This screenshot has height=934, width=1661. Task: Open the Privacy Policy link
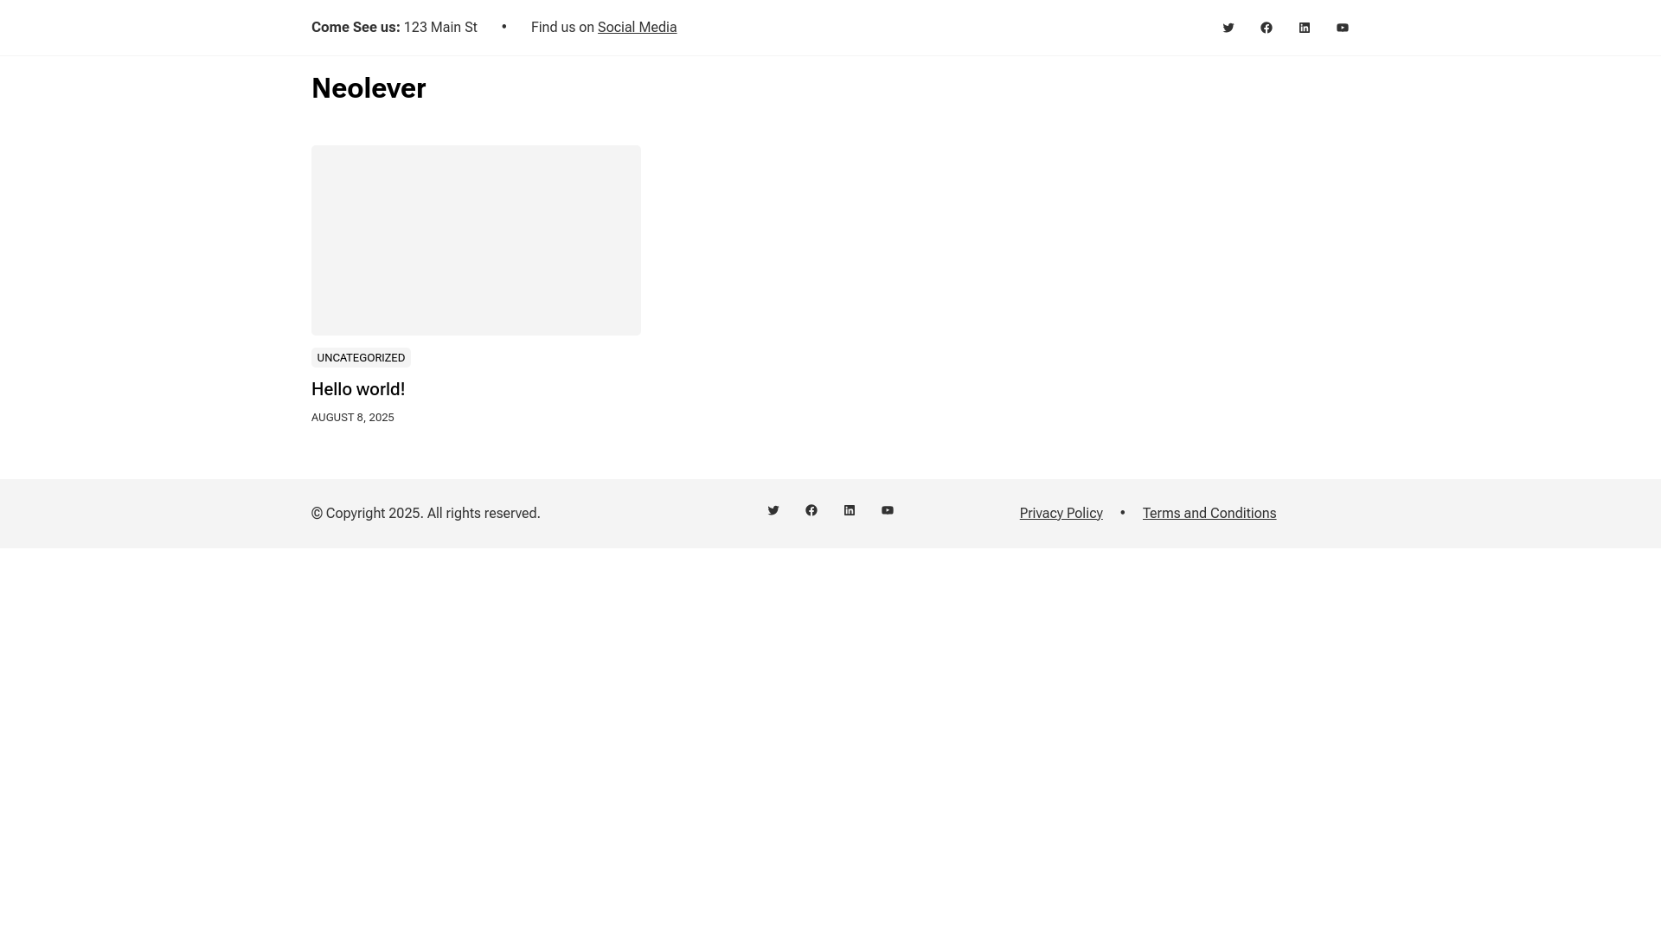pyautogui.click(x=1061, y=514)
